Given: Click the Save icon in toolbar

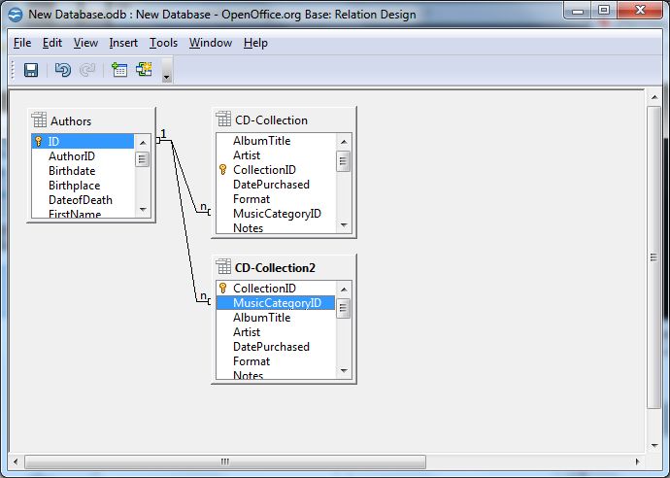Looking at the screenshot, I should pos(31,70).
